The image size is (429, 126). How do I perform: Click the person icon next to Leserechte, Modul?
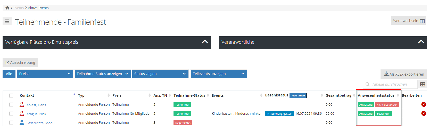tap(22, 123)
